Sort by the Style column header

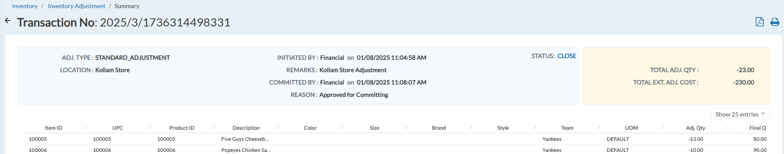pyautogui.click(x=503, y=128)
